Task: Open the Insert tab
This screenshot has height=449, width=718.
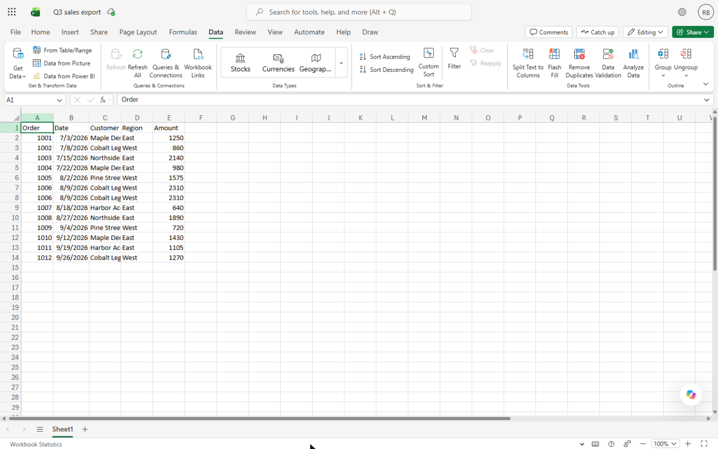Action: pyautogui.click(x=70, y=32)
